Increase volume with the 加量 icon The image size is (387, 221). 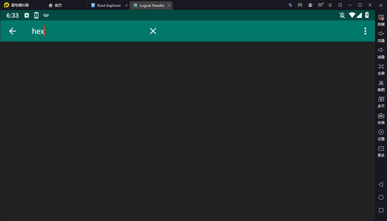click(x=381, y=37)
